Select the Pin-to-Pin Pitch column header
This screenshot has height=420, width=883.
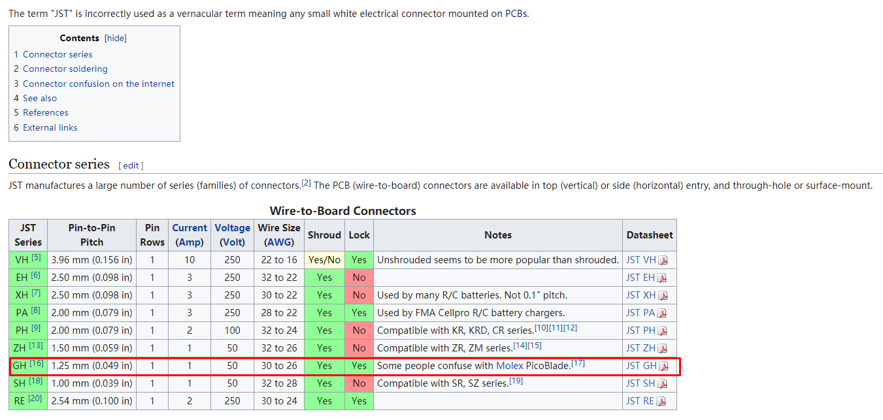pos(92,235)
